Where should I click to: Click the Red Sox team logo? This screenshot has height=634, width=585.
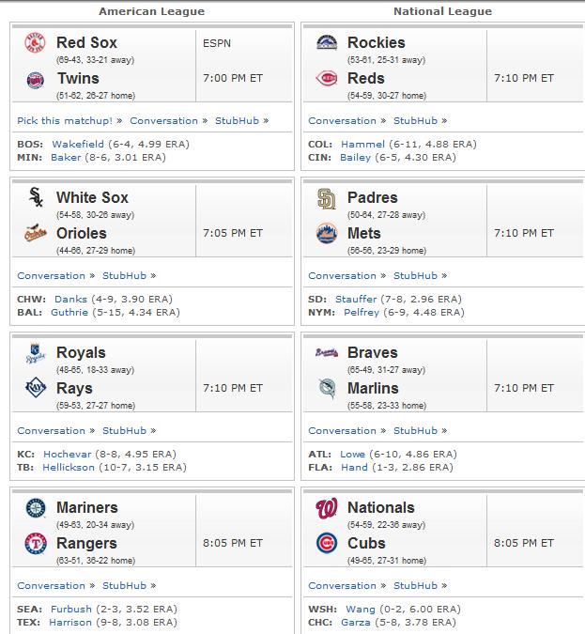pos(35,43)
